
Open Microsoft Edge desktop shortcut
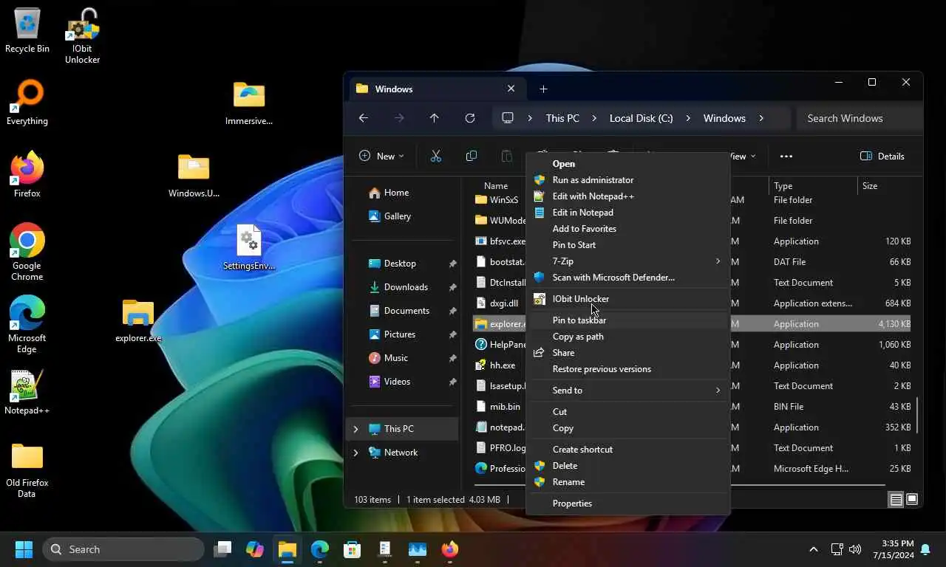27,324
